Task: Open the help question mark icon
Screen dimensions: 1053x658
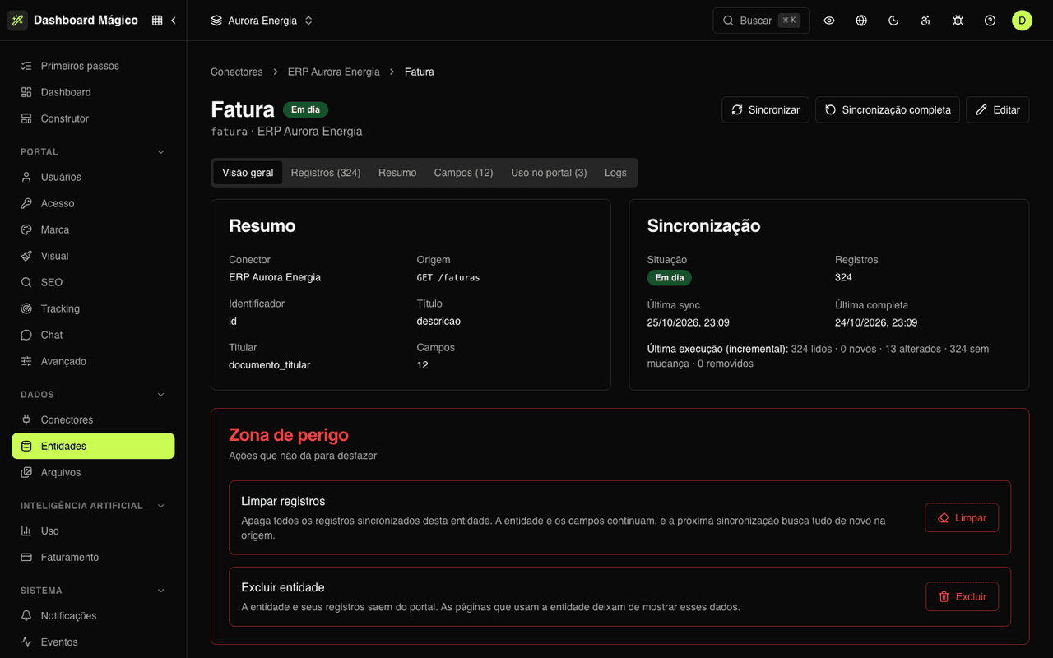Action: [990, 21]
